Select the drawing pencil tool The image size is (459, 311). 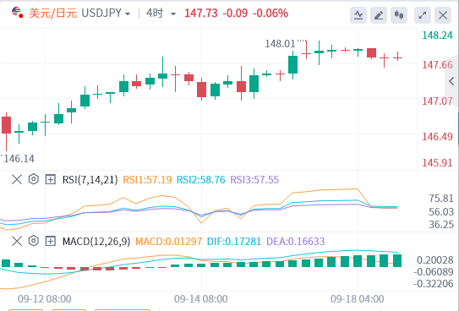[379, 15]
